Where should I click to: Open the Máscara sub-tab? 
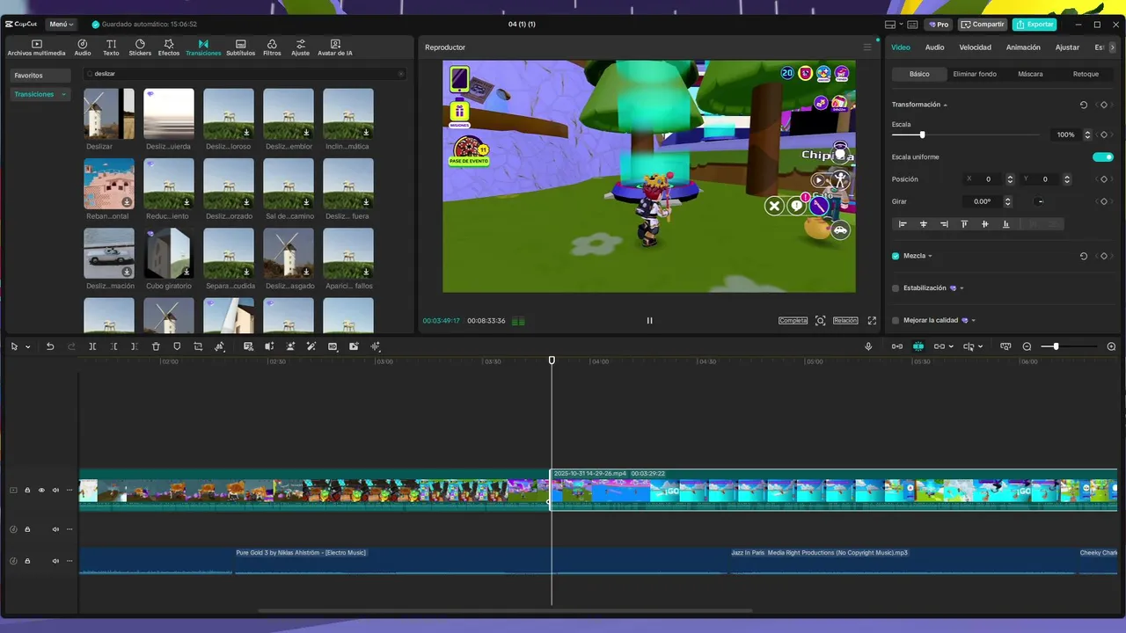(x=1030, y=74)
